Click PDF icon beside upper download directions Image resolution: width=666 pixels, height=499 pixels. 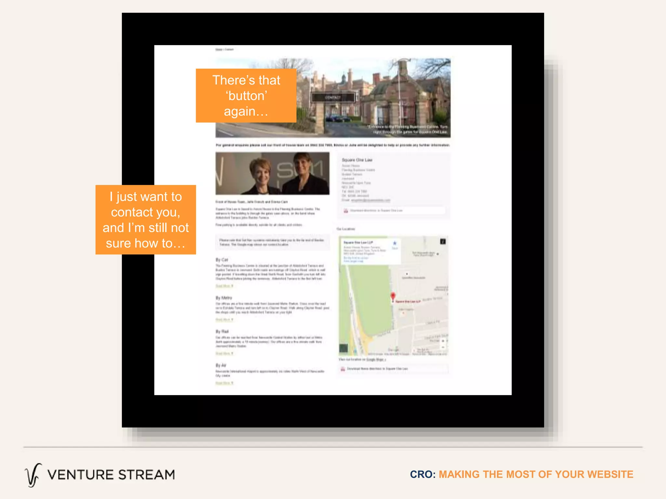[x=346, y=211]
